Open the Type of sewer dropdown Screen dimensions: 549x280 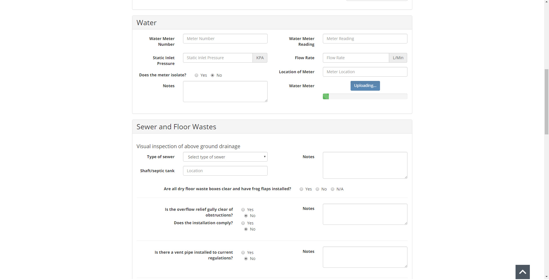pos(225,157)
